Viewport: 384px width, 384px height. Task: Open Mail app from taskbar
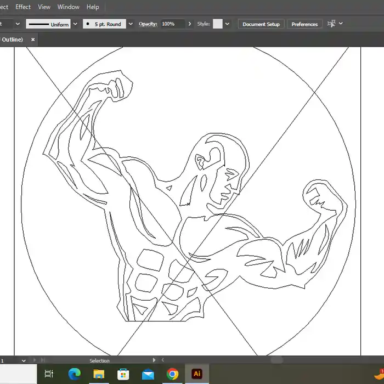(x=148, y=375)
